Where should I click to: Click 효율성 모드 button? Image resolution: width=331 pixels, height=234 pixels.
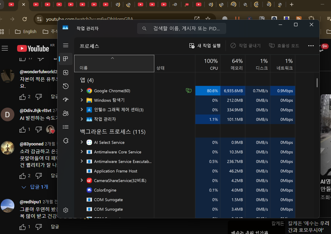point(284,46)
